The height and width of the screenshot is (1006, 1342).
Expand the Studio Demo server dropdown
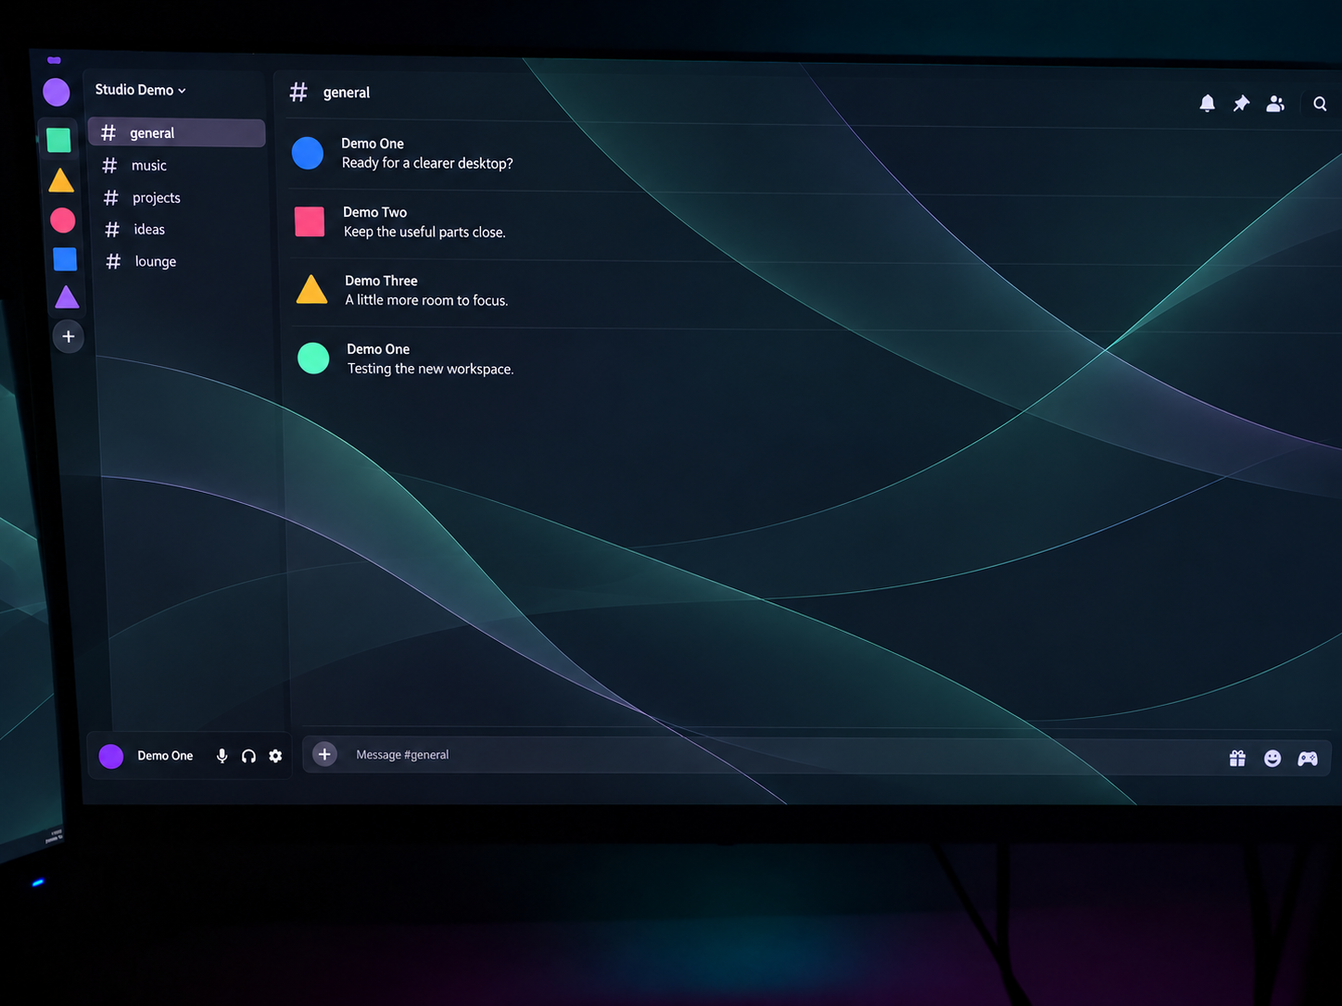140,90
